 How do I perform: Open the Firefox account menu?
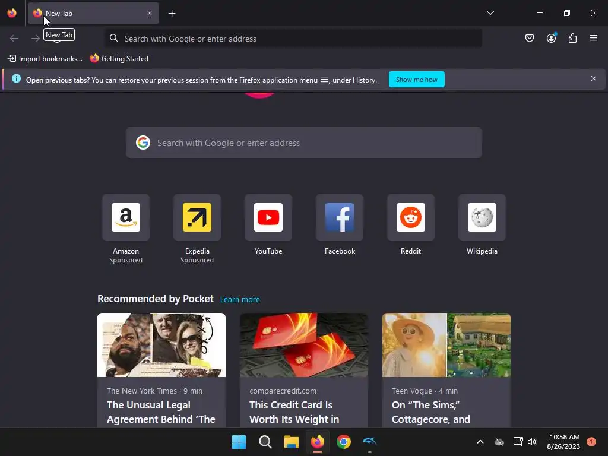coord(551,38)
